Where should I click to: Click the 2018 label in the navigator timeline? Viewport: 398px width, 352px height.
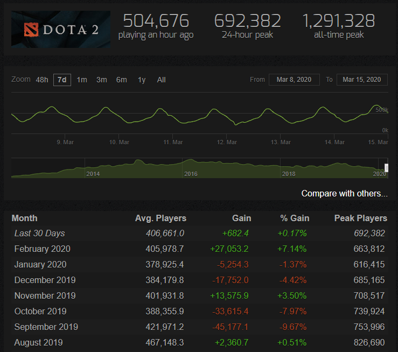[x=289, y=174]
